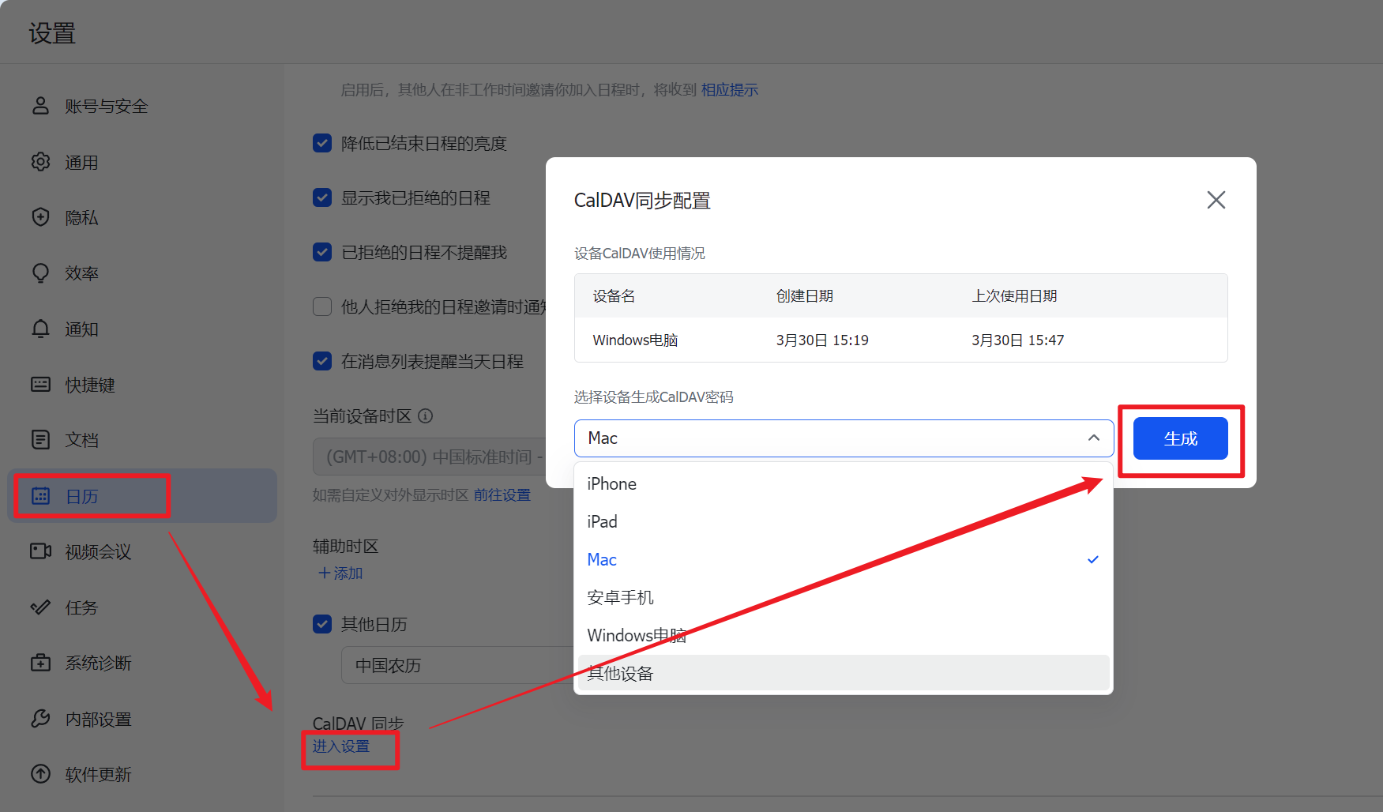Screen dimensions: 1383x812
Task: Click the checkmark icon beside 任务
Action: pyautogui.click(x=40, y=607)
